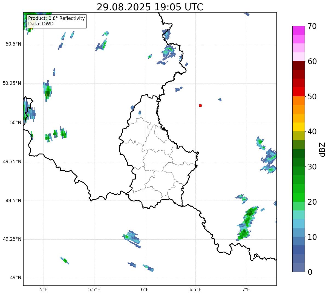The image size is (329, 295).
Task: Click the red dot marker on the map
Action: 200,105
